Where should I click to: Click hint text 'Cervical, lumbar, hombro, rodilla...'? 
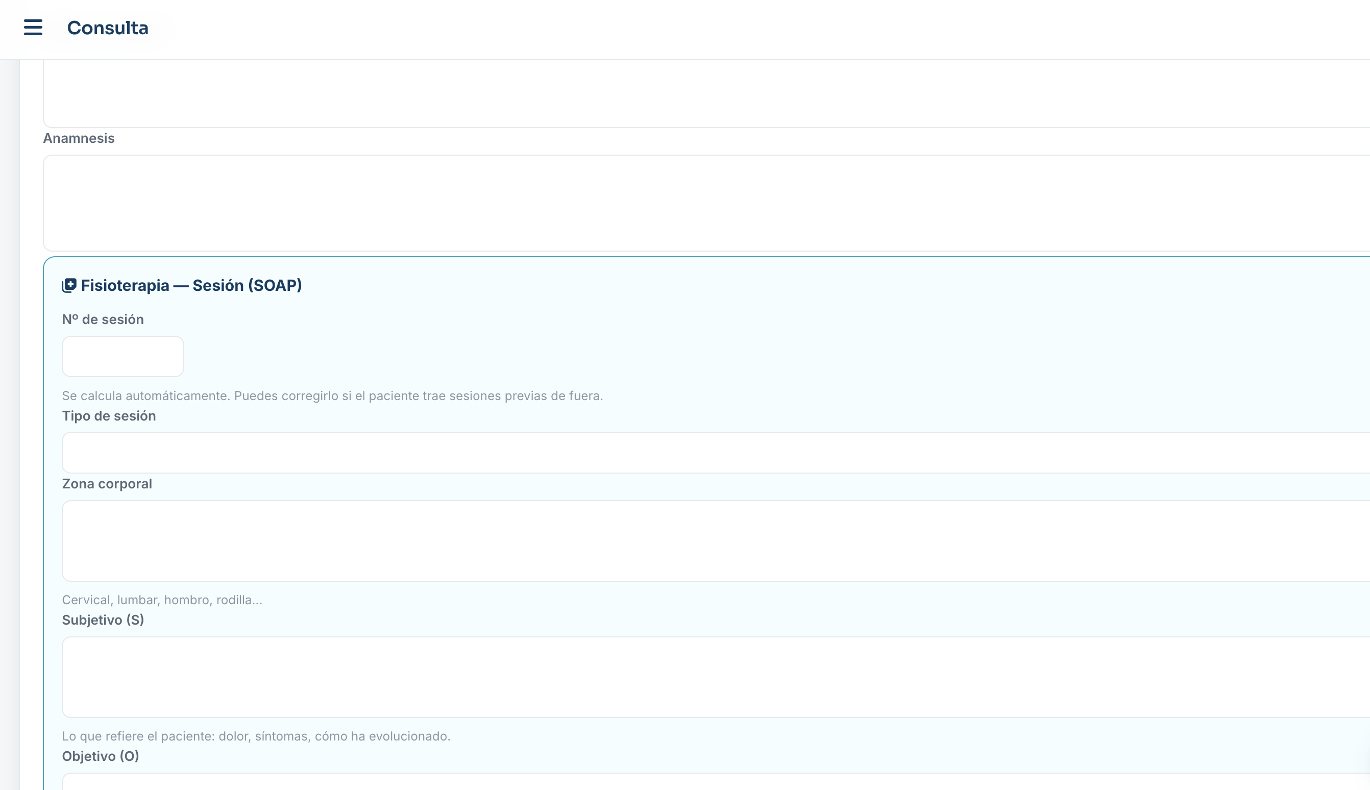(x=162, y=600)
